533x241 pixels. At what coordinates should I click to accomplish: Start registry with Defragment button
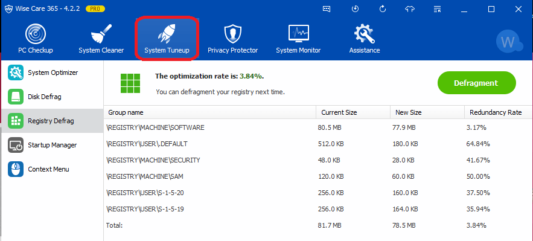pyautogui.click(x=477, y=83)
